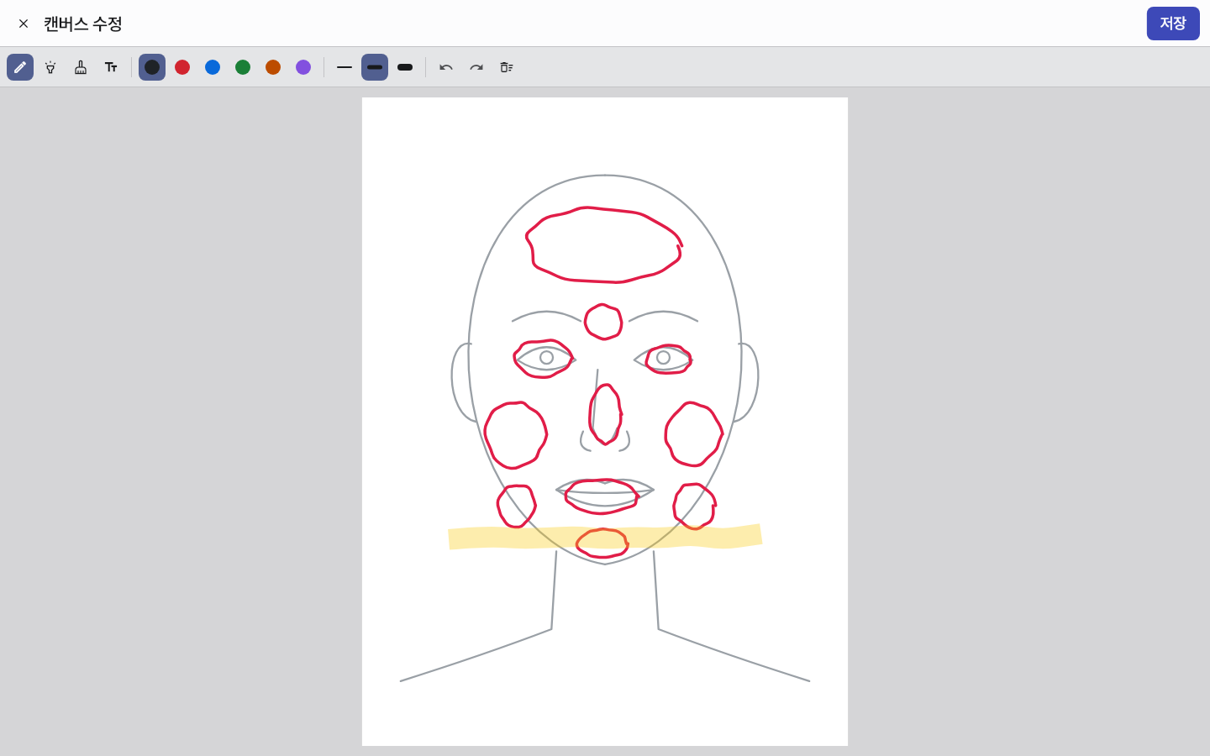1210x756 pixels.
Task: Choose the green color swatch
Action: pyautogui.click(x=243, y=67)
